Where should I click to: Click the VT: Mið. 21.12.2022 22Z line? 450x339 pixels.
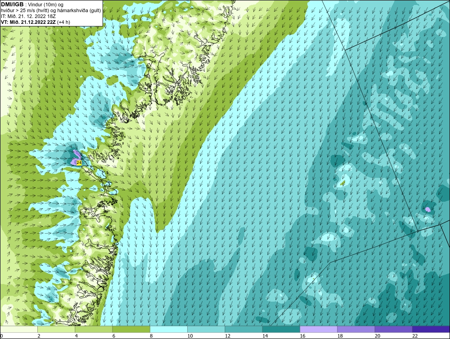[x=35, y=22]
